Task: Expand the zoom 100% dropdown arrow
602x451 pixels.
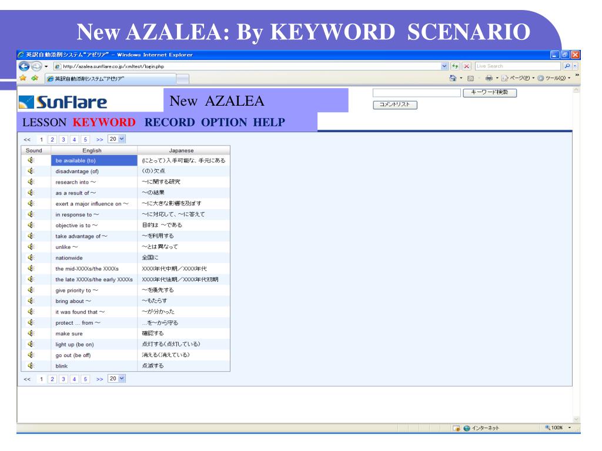Action: (x=570, y=428)
